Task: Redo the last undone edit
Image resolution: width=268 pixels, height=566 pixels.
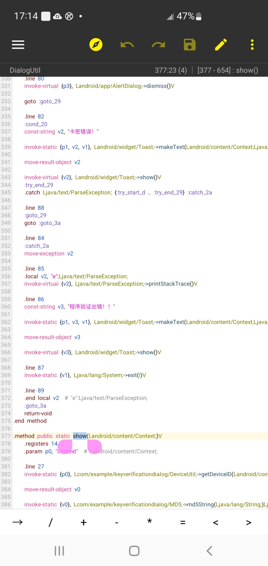Action: (x=158, y=45)
